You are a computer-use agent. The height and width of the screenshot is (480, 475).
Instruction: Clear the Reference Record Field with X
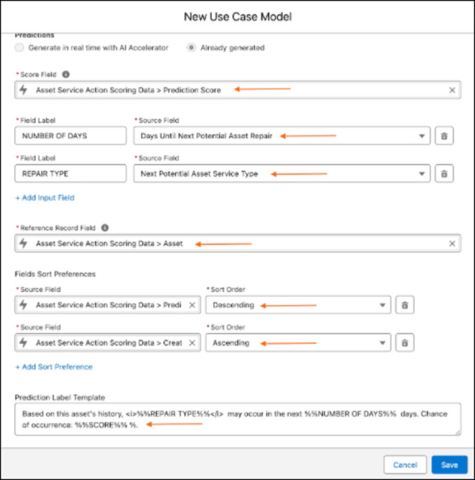pos(452,243)
